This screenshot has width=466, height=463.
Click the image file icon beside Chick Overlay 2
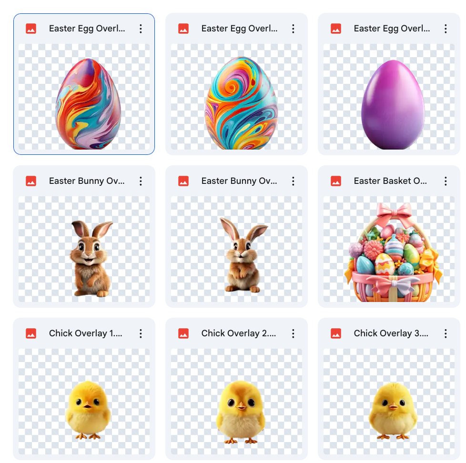(x=183, y=333)
